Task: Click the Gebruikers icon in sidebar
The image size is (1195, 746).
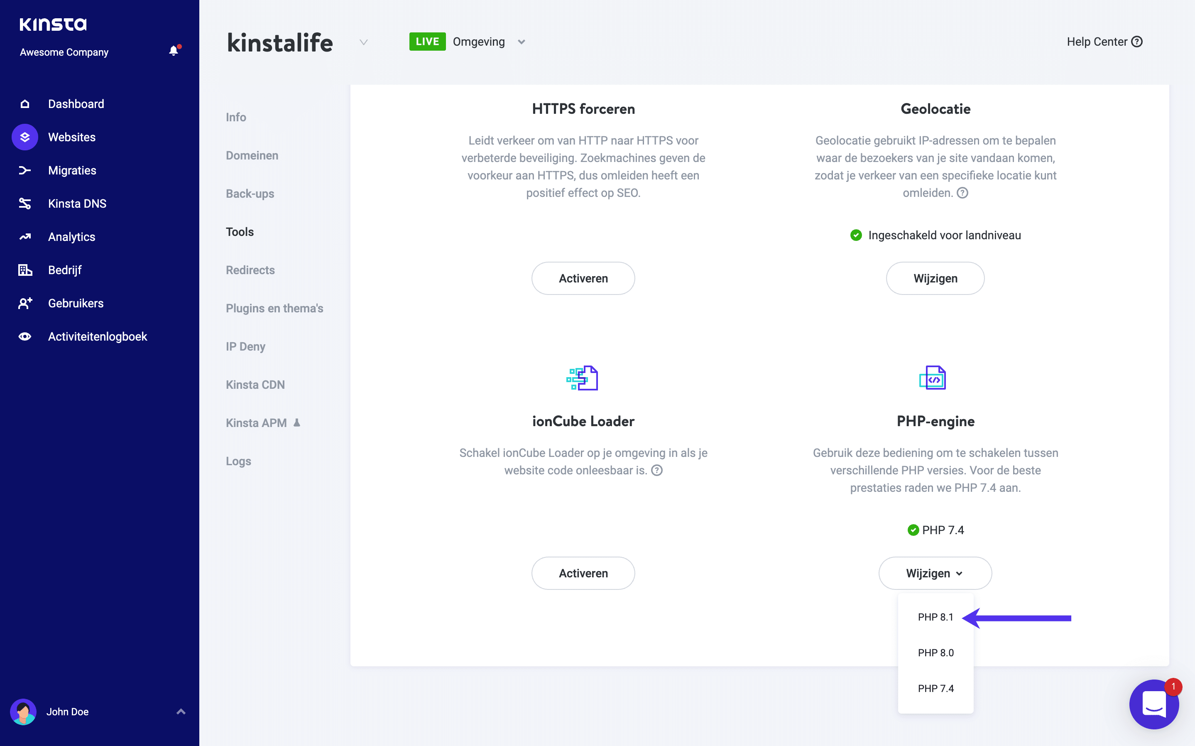Action: [x=24, y=302]
